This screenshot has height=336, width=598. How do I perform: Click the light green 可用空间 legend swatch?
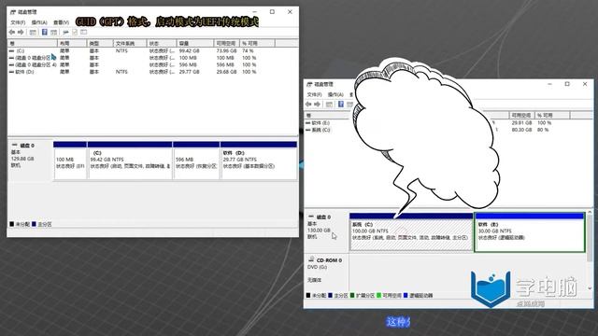(378, 295)
